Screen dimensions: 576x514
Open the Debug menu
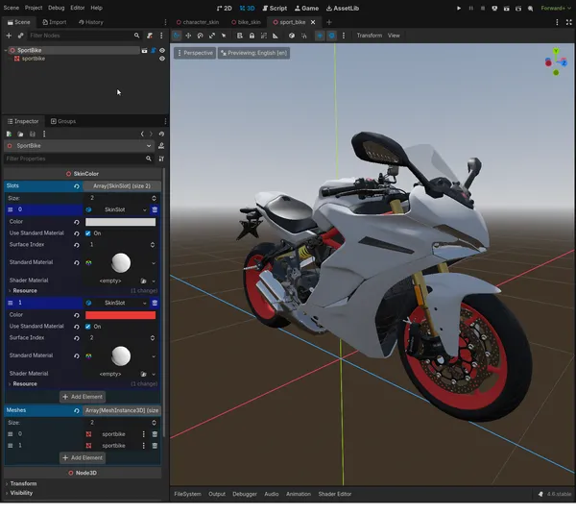[x=57, y=8]
